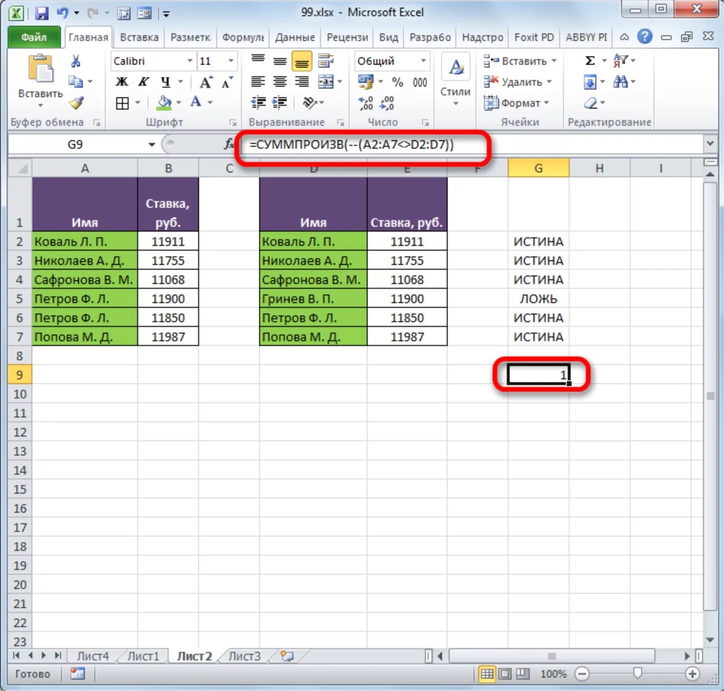This screenshot has height=691, width=724.
Task: Set bottom vertical alignment
Action: tap(302, 61)
